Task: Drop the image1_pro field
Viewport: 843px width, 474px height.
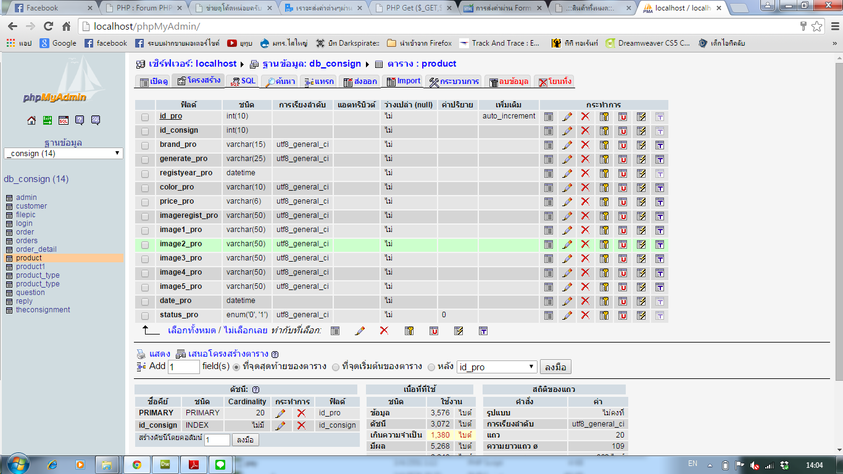Action: 585,230
